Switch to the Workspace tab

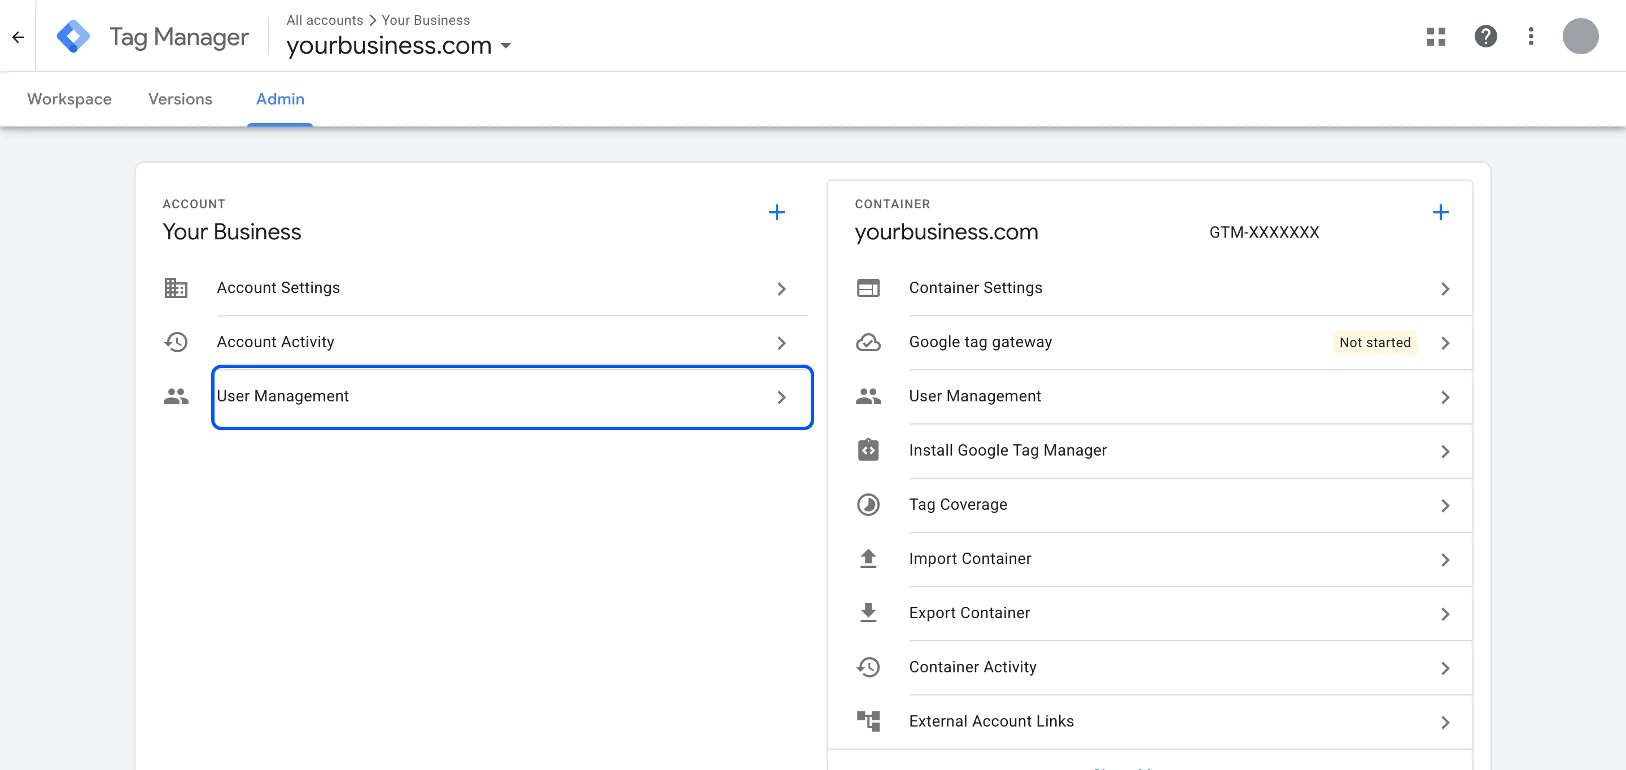pyautogui.click(x=69, y=99)
